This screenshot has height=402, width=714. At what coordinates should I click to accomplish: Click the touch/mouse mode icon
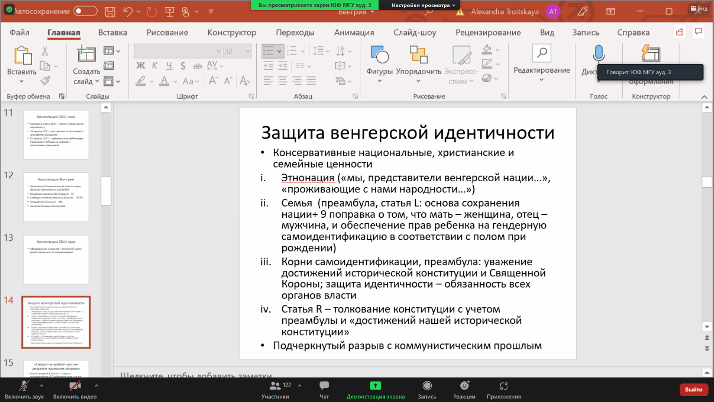click(x=186, y=11)
